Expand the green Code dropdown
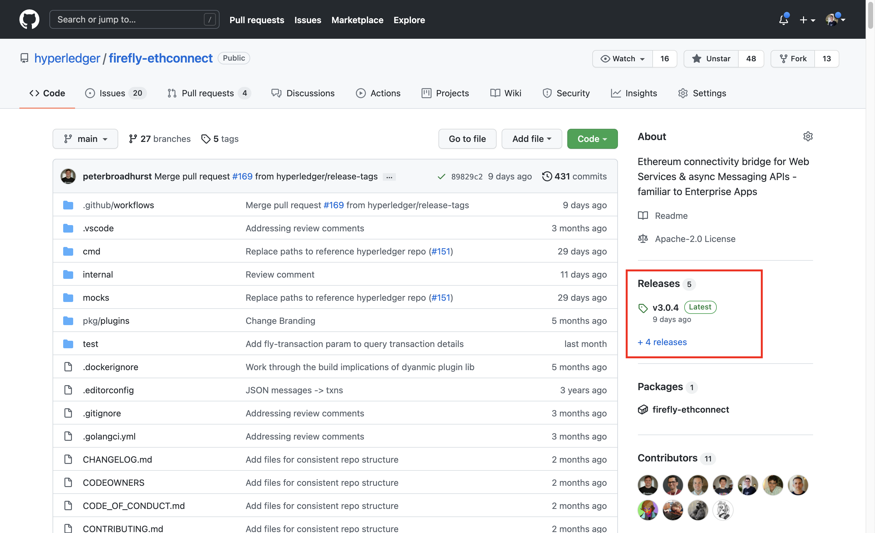The width and height of the screenshot is (875, 533). 592,139
